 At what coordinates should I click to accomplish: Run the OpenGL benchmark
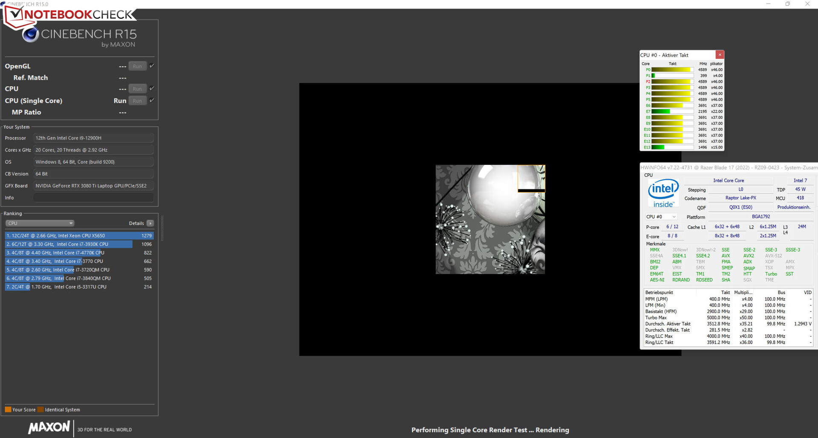point(138,66)
